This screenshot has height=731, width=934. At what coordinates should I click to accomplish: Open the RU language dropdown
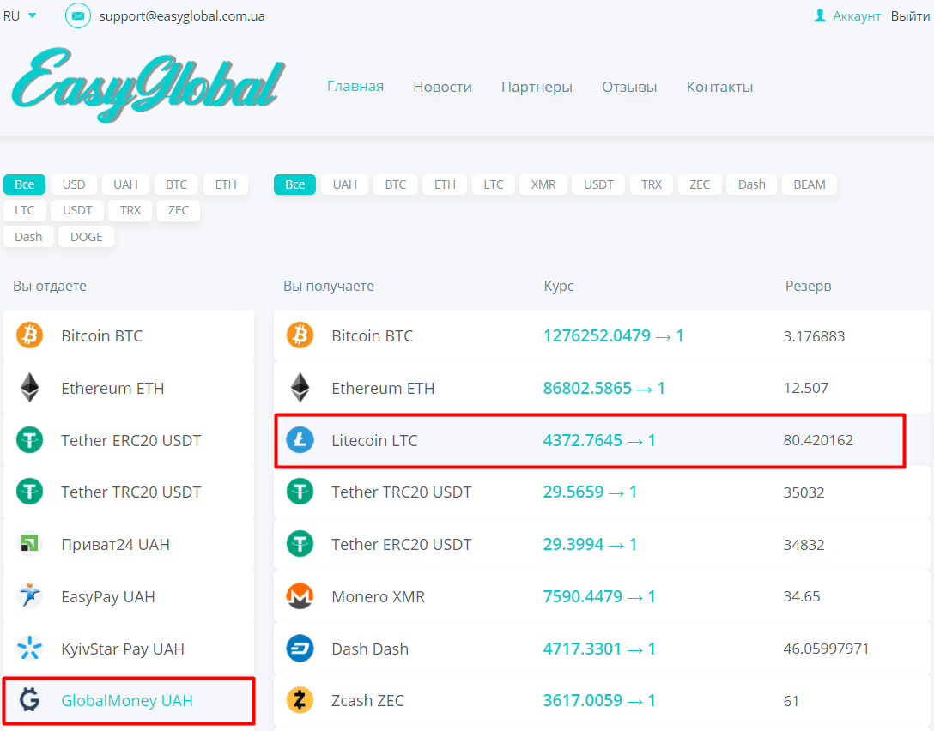tap(20, 15)
